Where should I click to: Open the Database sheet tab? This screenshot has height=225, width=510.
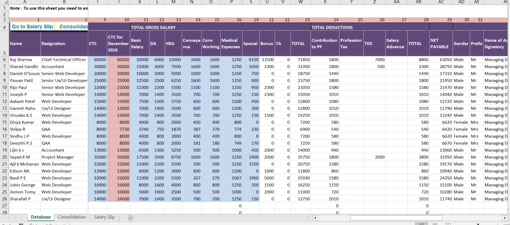point(41,217)
